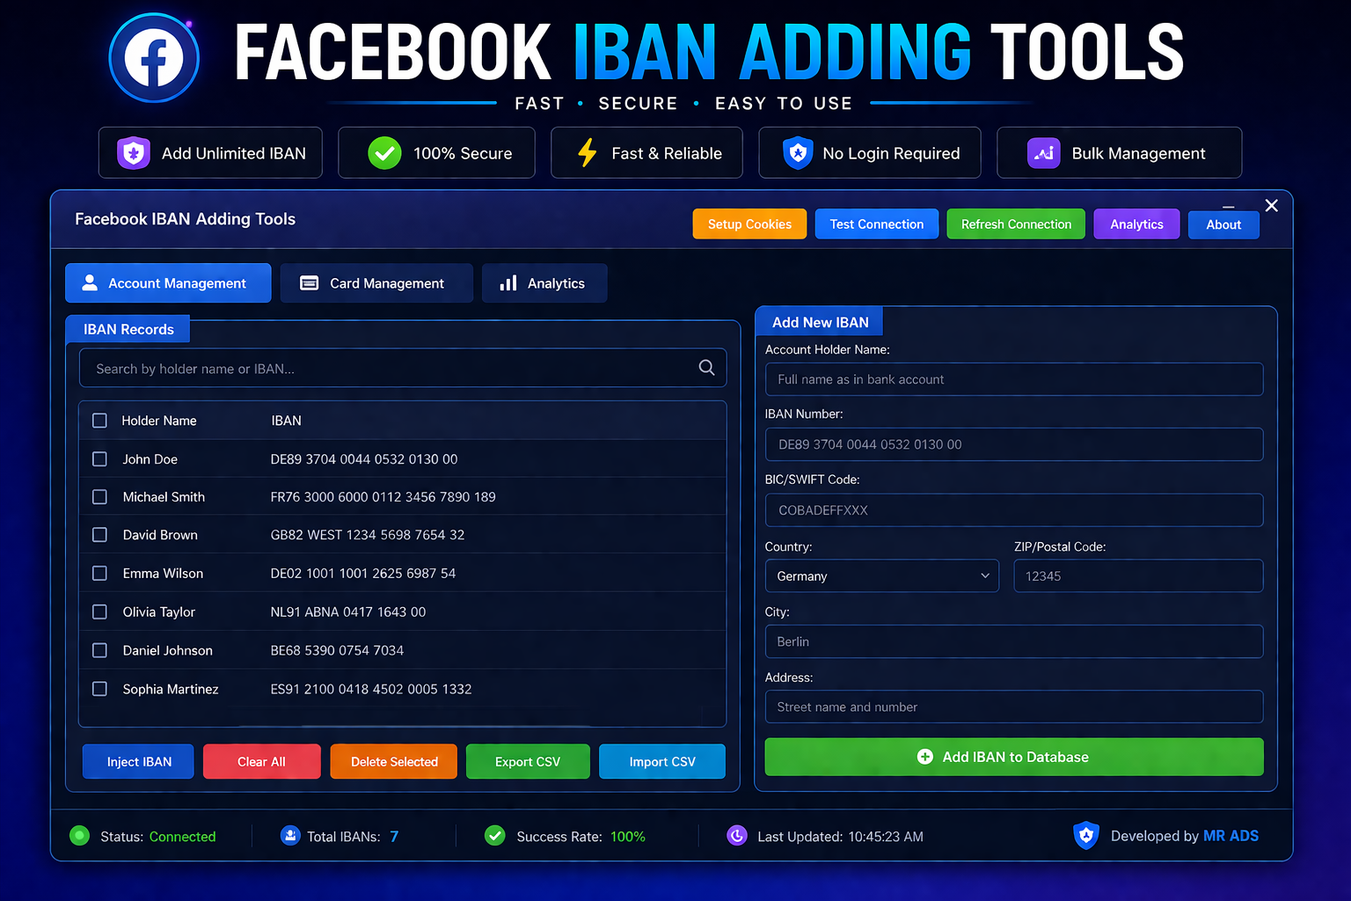Viewport: 1351px width, 901px height.
Task: Click the card icon on Card Management tab
Action: (309, 283)
